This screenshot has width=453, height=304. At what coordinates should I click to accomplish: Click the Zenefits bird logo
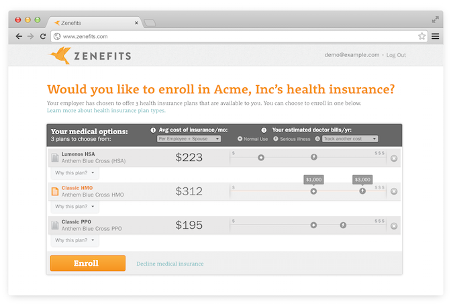pos(60,55)
